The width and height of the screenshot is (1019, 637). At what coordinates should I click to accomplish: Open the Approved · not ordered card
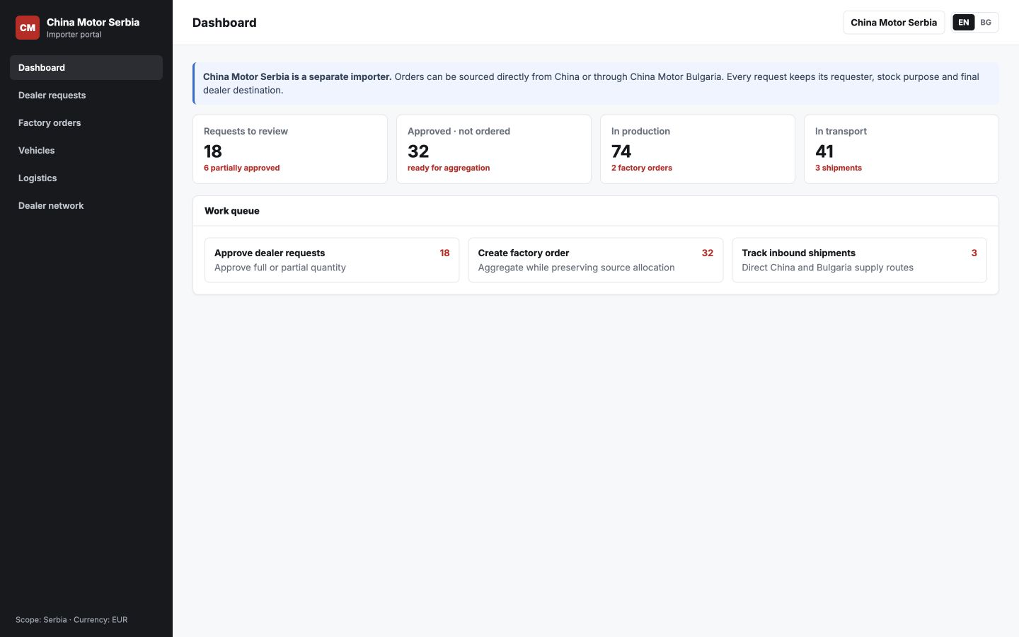(494, 149)
